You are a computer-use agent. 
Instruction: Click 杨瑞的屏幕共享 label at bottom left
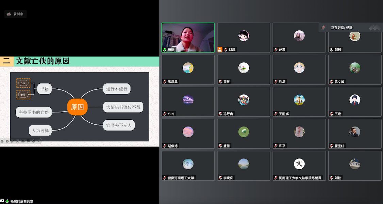(22, 201)
